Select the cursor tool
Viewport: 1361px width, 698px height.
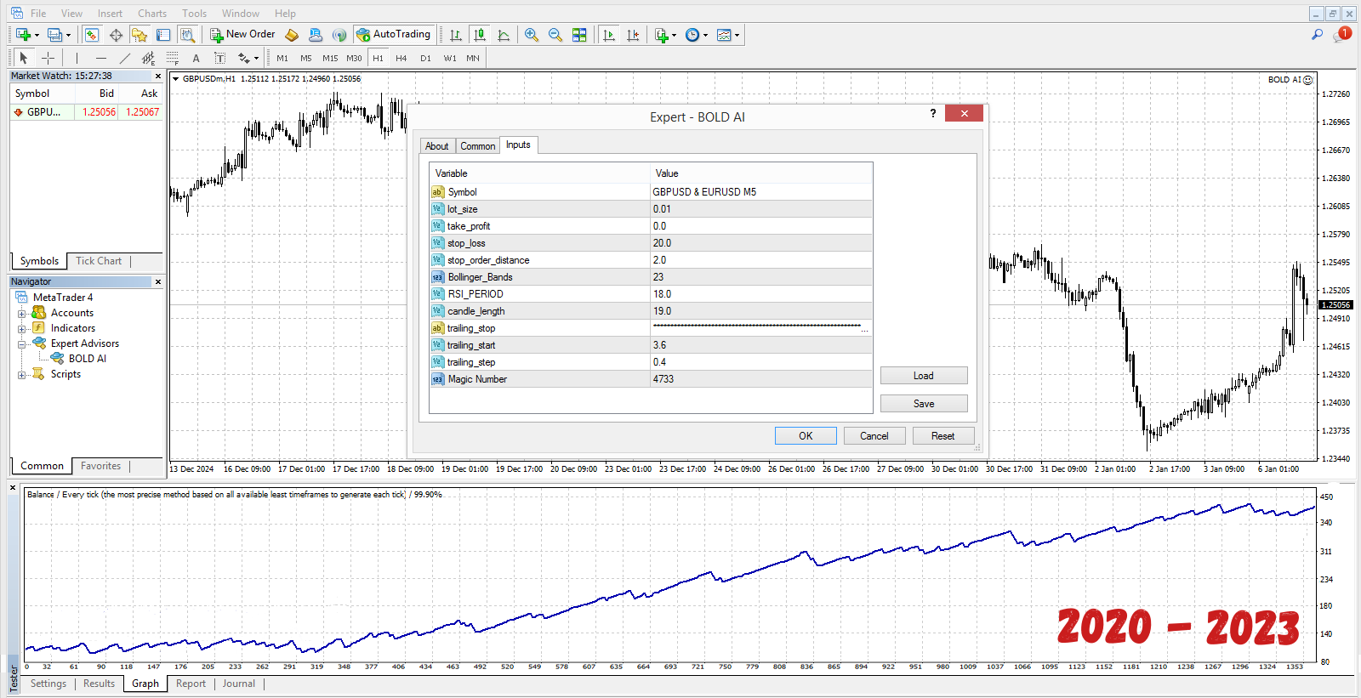coord(24,58)
